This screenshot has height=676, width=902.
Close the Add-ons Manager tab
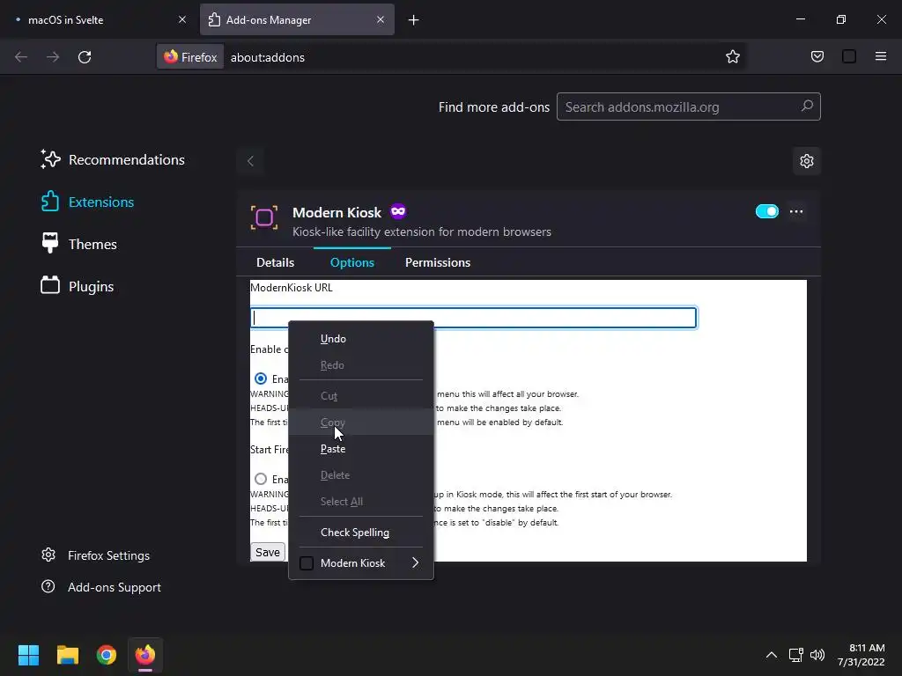point(381,19)
